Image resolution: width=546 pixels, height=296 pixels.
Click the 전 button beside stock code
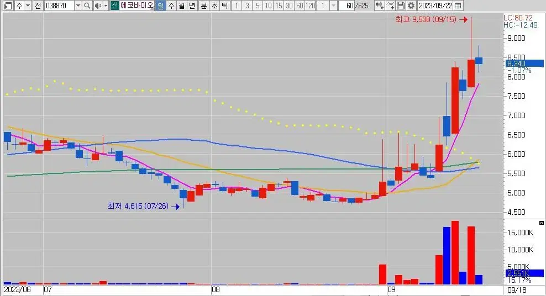pyautogui.click(x=38, y=6)
